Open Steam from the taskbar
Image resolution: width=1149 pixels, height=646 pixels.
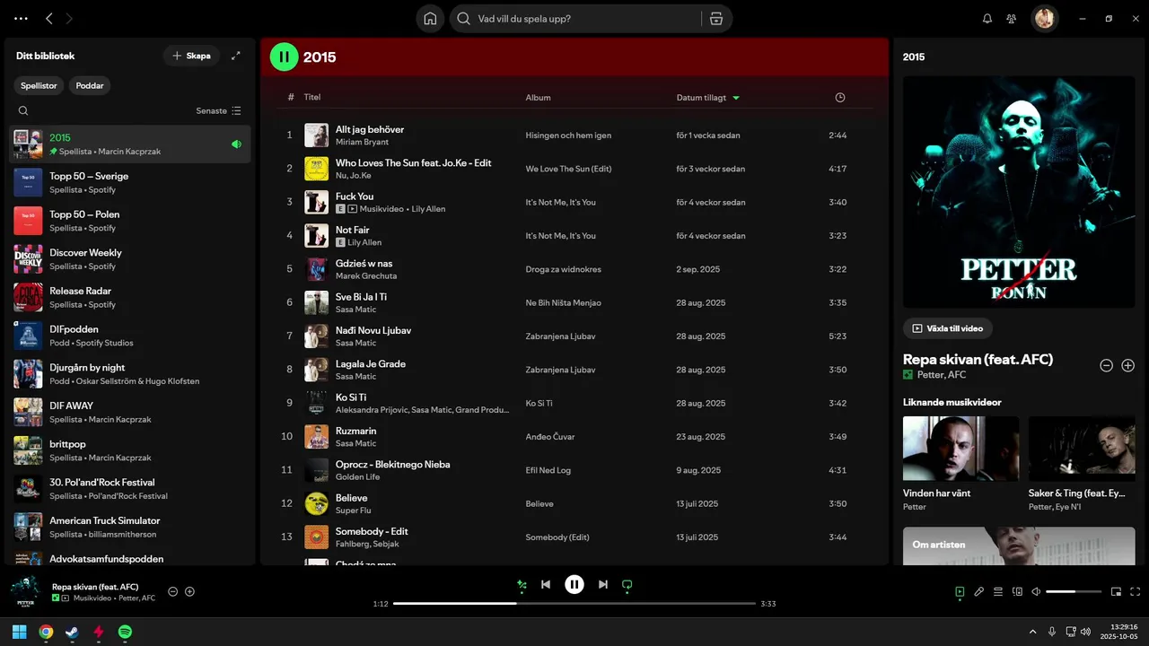(x=72, y=632)
